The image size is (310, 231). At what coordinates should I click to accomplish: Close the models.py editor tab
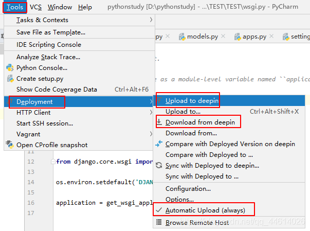(x=223, y=36)
